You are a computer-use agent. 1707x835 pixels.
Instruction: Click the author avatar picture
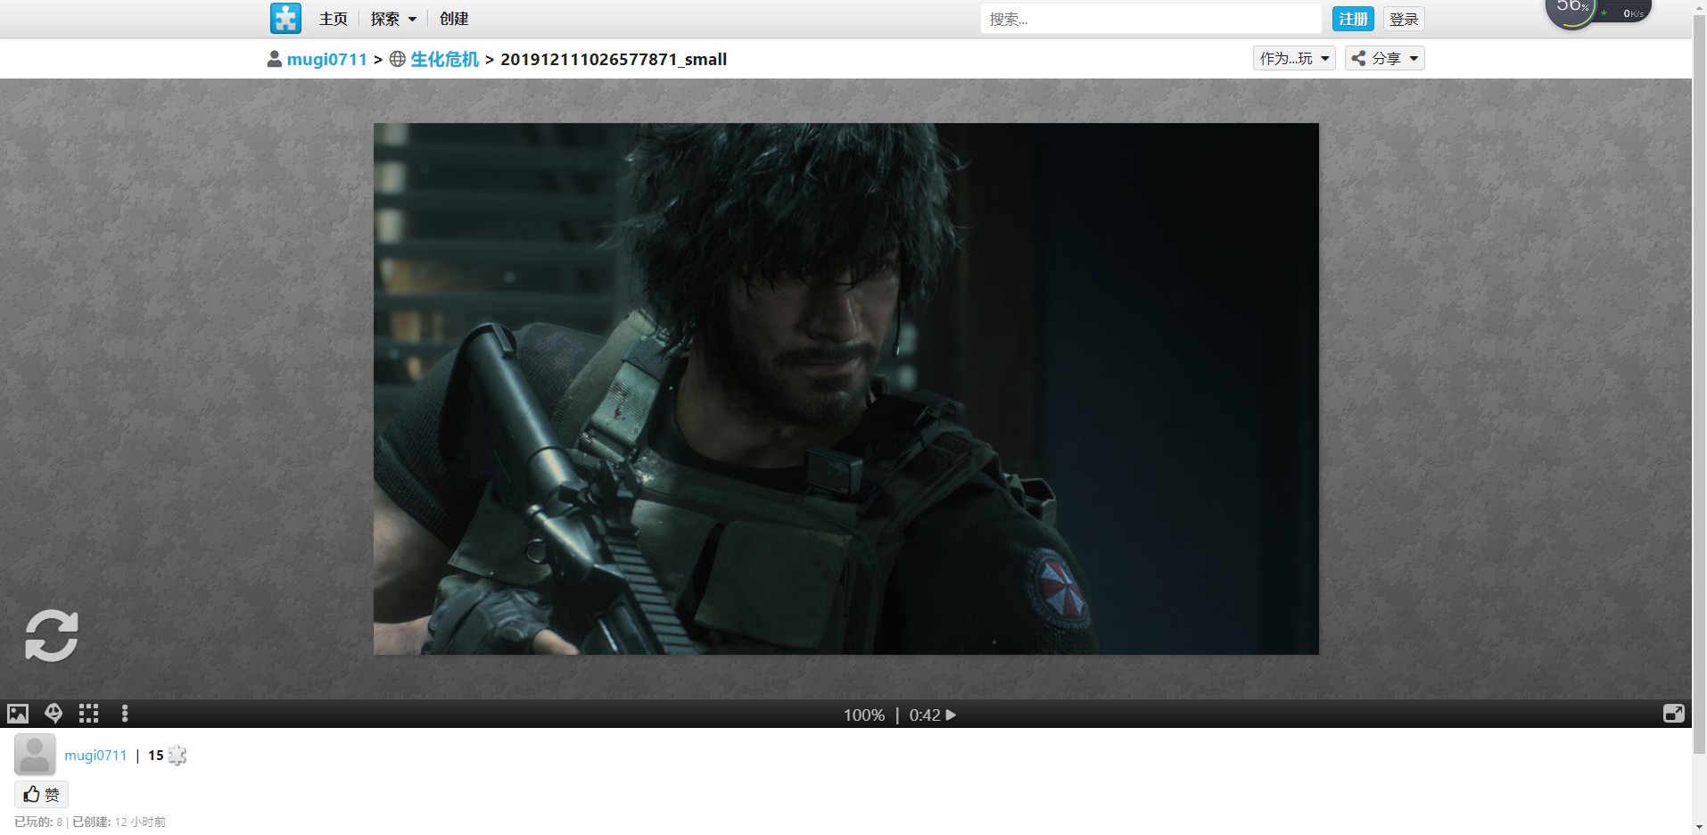[x=35, y=756]
